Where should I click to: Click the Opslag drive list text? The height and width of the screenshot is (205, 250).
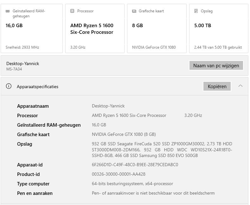162,150
